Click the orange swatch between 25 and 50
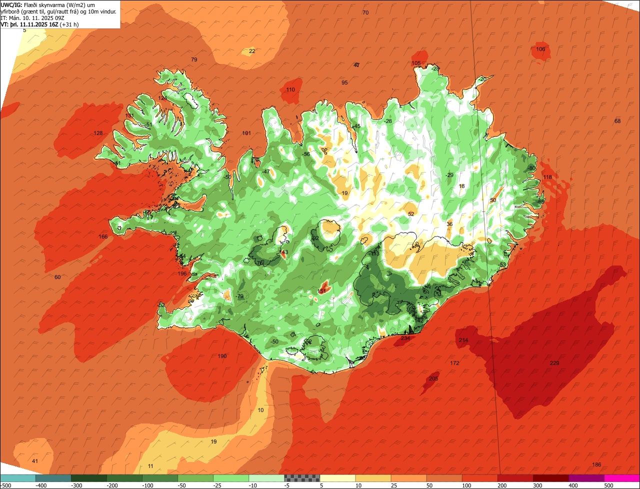The width and height of the screenshot is (640, 489). [409, 478]
